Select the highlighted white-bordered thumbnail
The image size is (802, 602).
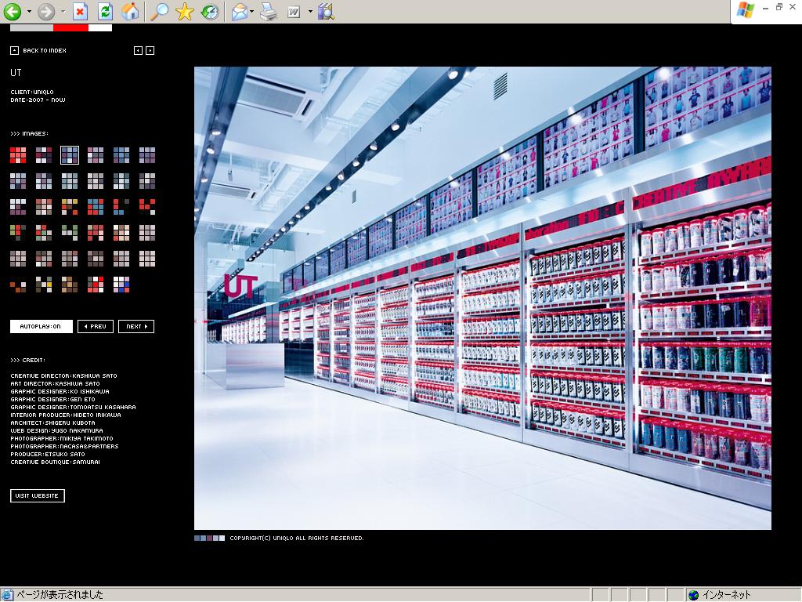(70, 155)
